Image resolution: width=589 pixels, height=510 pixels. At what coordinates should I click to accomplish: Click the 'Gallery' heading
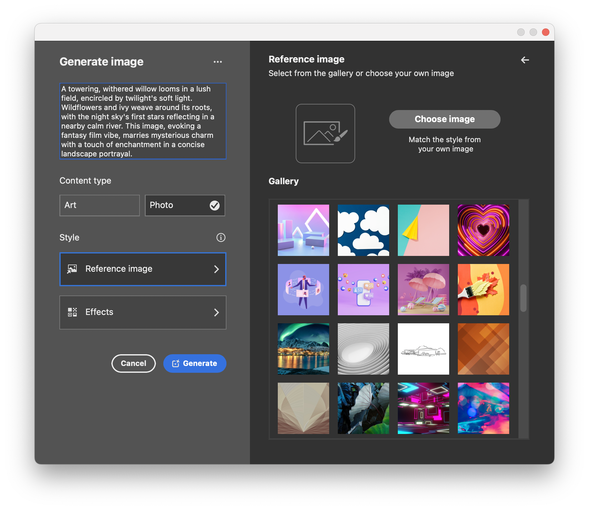tap(284, 181)
